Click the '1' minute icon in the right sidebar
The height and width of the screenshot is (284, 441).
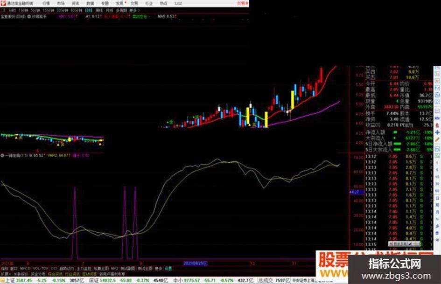437,163
